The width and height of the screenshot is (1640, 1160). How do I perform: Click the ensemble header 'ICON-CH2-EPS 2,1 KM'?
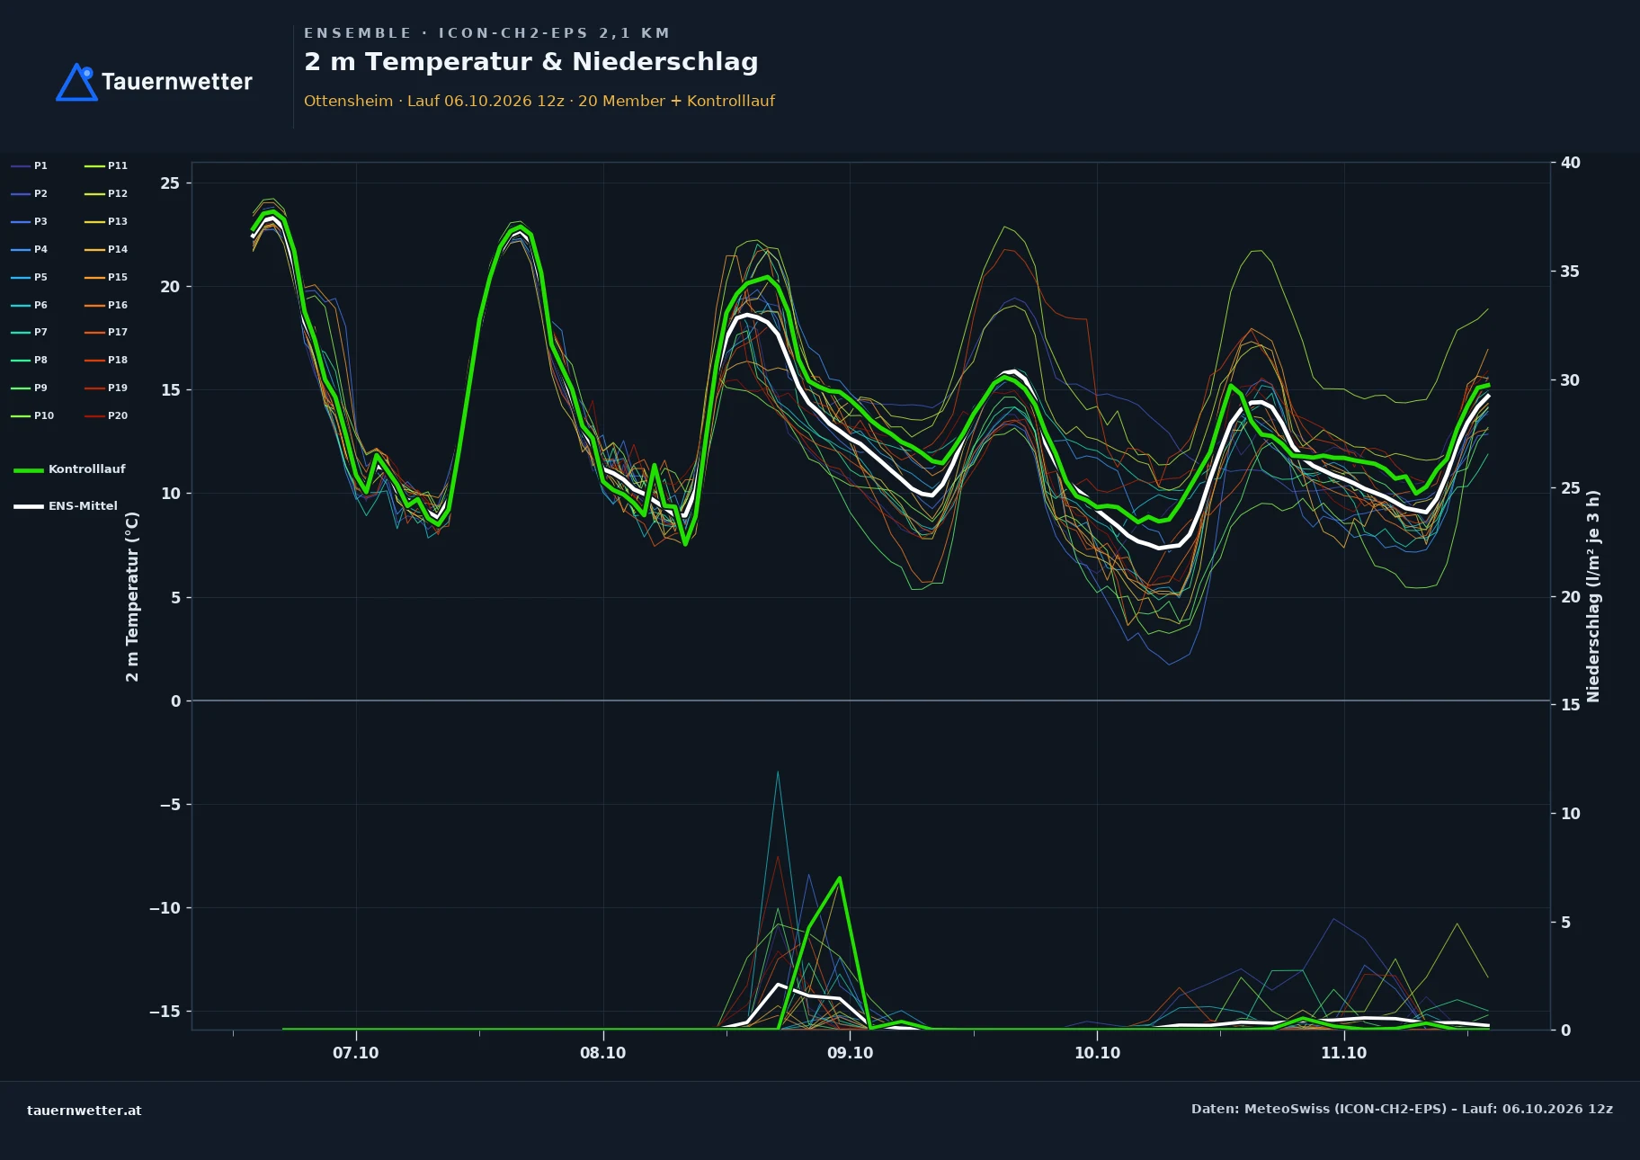(x=554, y=33)
